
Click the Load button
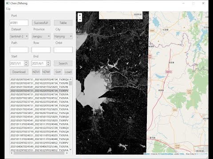coord(68,72)
